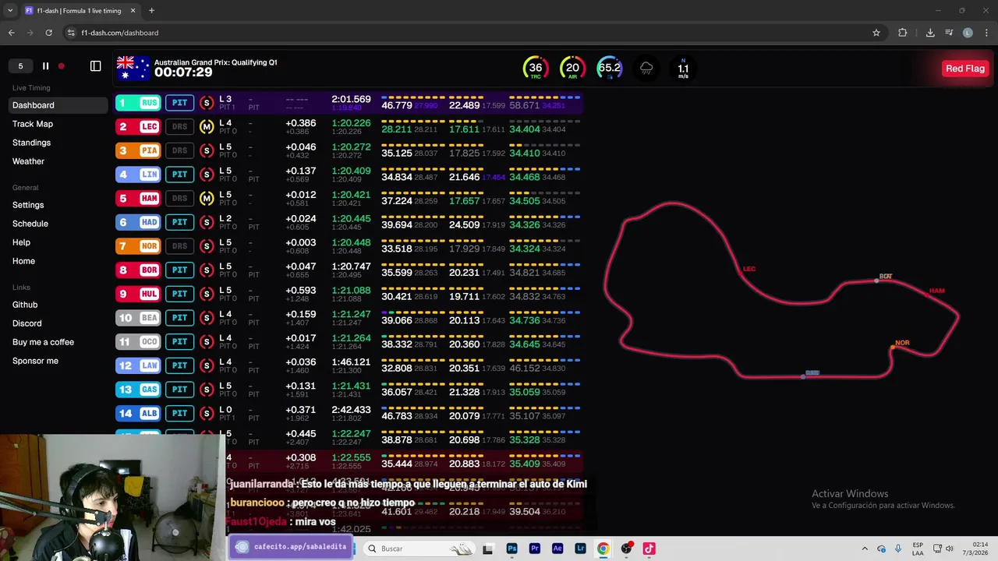Toggle the sidebar panel icon
998x561 pixels.
96,66
